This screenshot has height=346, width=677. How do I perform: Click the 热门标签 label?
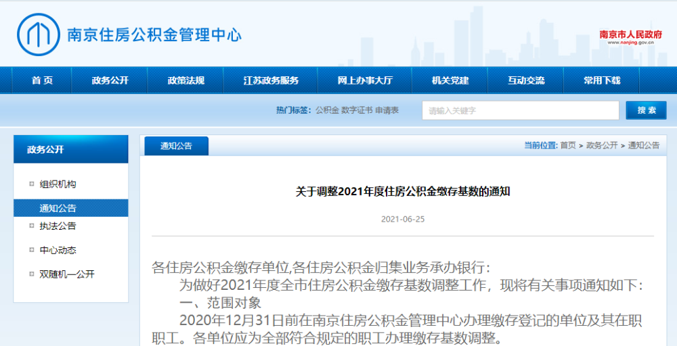[x=293, y=110]
